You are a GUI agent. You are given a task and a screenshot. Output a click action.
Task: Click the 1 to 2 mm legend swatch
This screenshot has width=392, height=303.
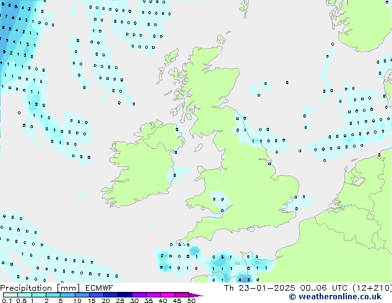39,295
